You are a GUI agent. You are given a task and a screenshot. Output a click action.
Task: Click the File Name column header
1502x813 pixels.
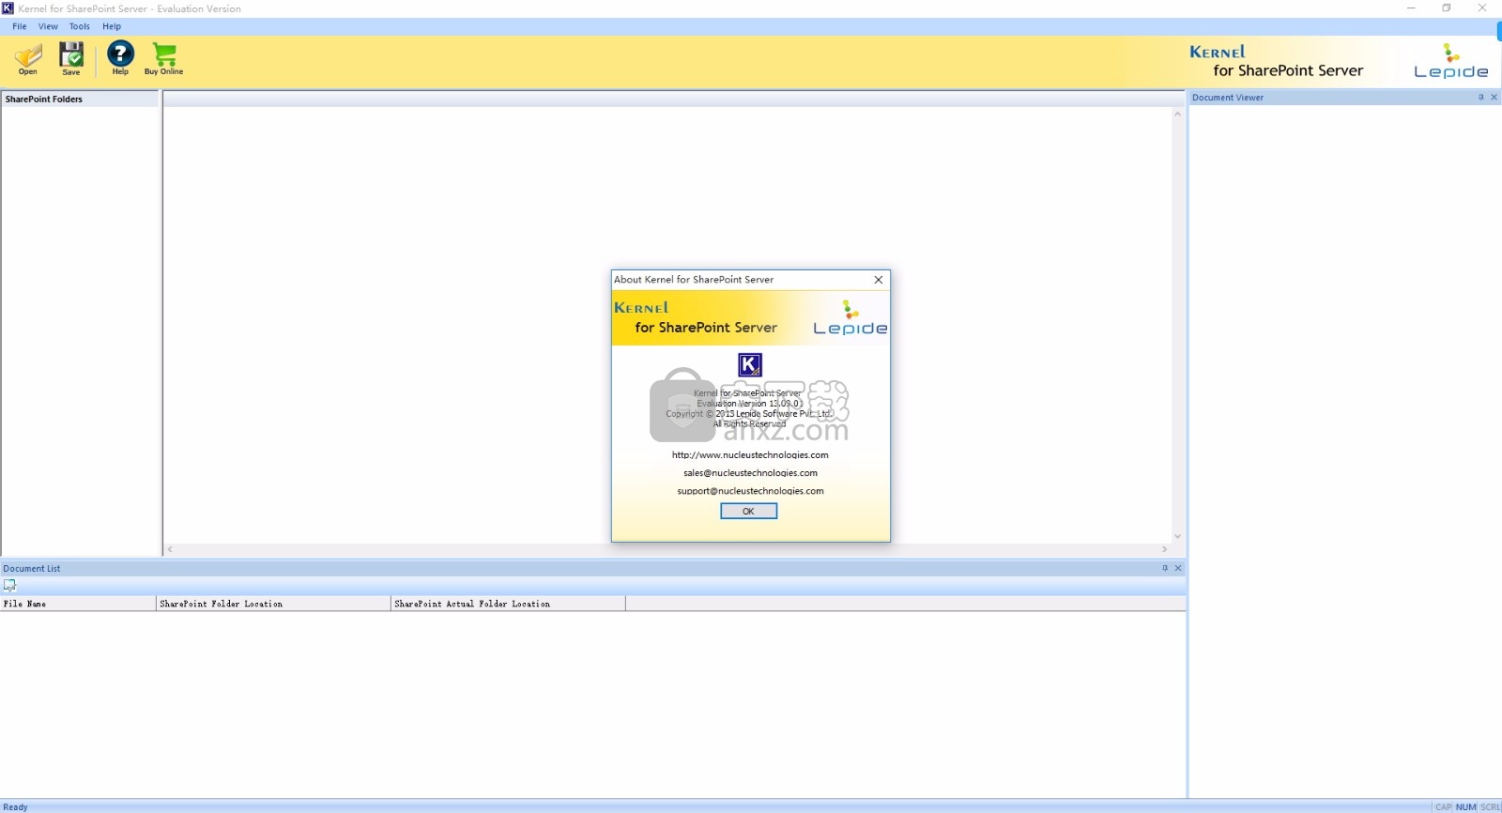click(x=78, y=604)
